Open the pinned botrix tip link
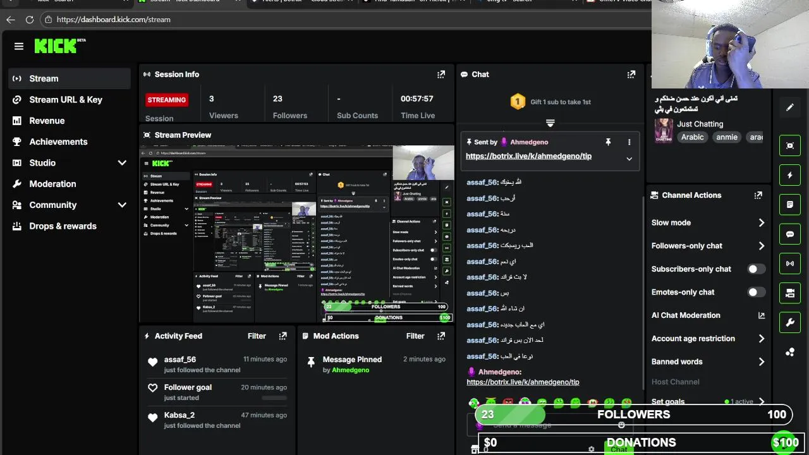 coord(528,156)
